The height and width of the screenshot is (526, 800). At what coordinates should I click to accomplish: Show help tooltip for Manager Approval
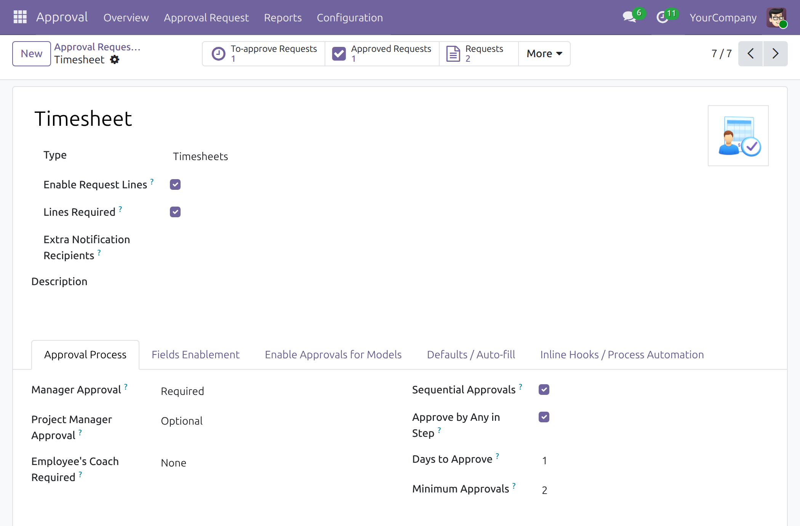(126, 386)
